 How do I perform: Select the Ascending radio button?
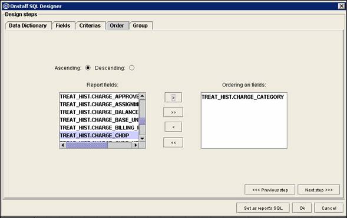coord(88,68)
